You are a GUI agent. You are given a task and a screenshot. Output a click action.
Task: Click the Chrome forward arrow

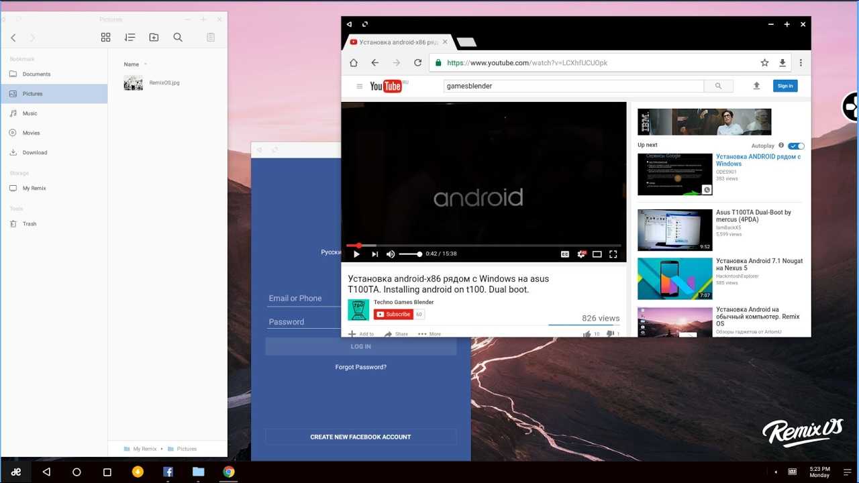coord(397,63)
